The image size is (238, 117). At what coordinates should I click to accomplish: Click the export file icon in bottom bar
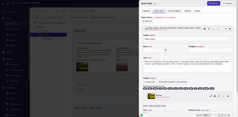tap(222, 115)
